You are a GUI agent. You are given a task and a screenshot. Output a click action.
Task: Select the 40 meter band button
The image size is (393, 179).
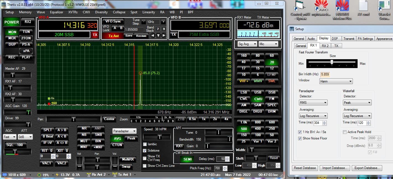click(x=244, y=62)
